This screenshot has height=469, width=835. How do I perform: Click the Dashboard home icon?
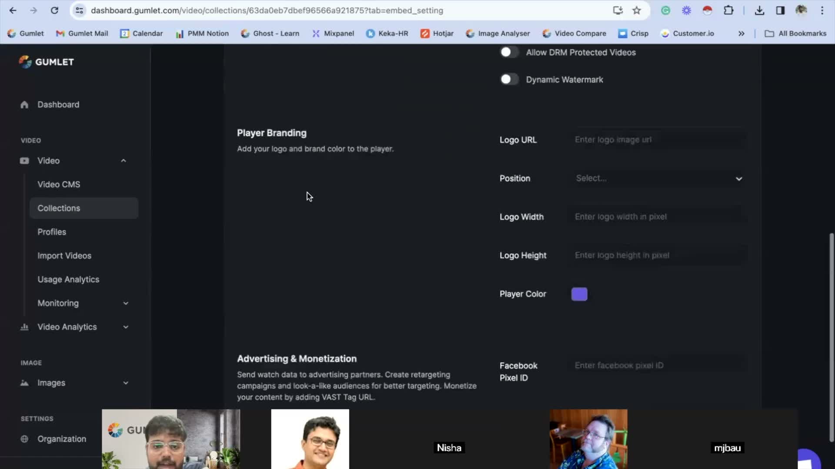coord(24,105)
